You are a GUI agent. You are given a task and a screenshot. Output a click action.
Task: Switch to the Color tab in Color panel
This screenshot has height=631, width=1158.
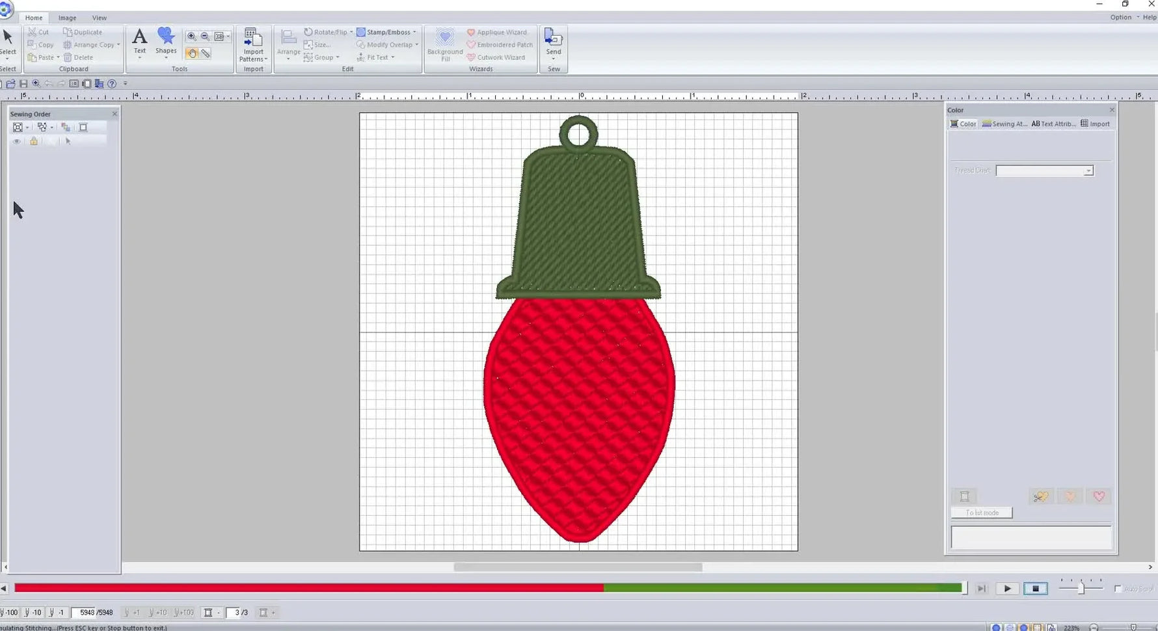963,124
